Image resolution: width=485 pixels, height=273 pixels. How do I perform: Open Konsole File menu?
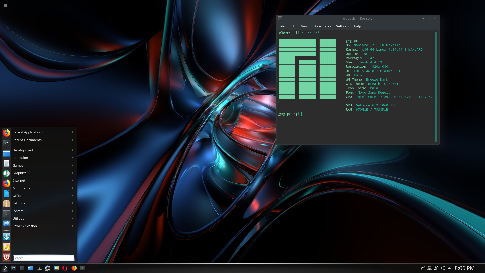[x=282, y=26]
